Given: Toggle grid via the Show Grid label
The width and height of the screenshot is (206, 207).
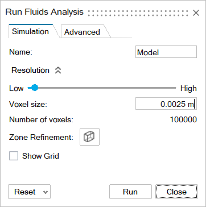Looking at the screenshot, I should [40, 156].
